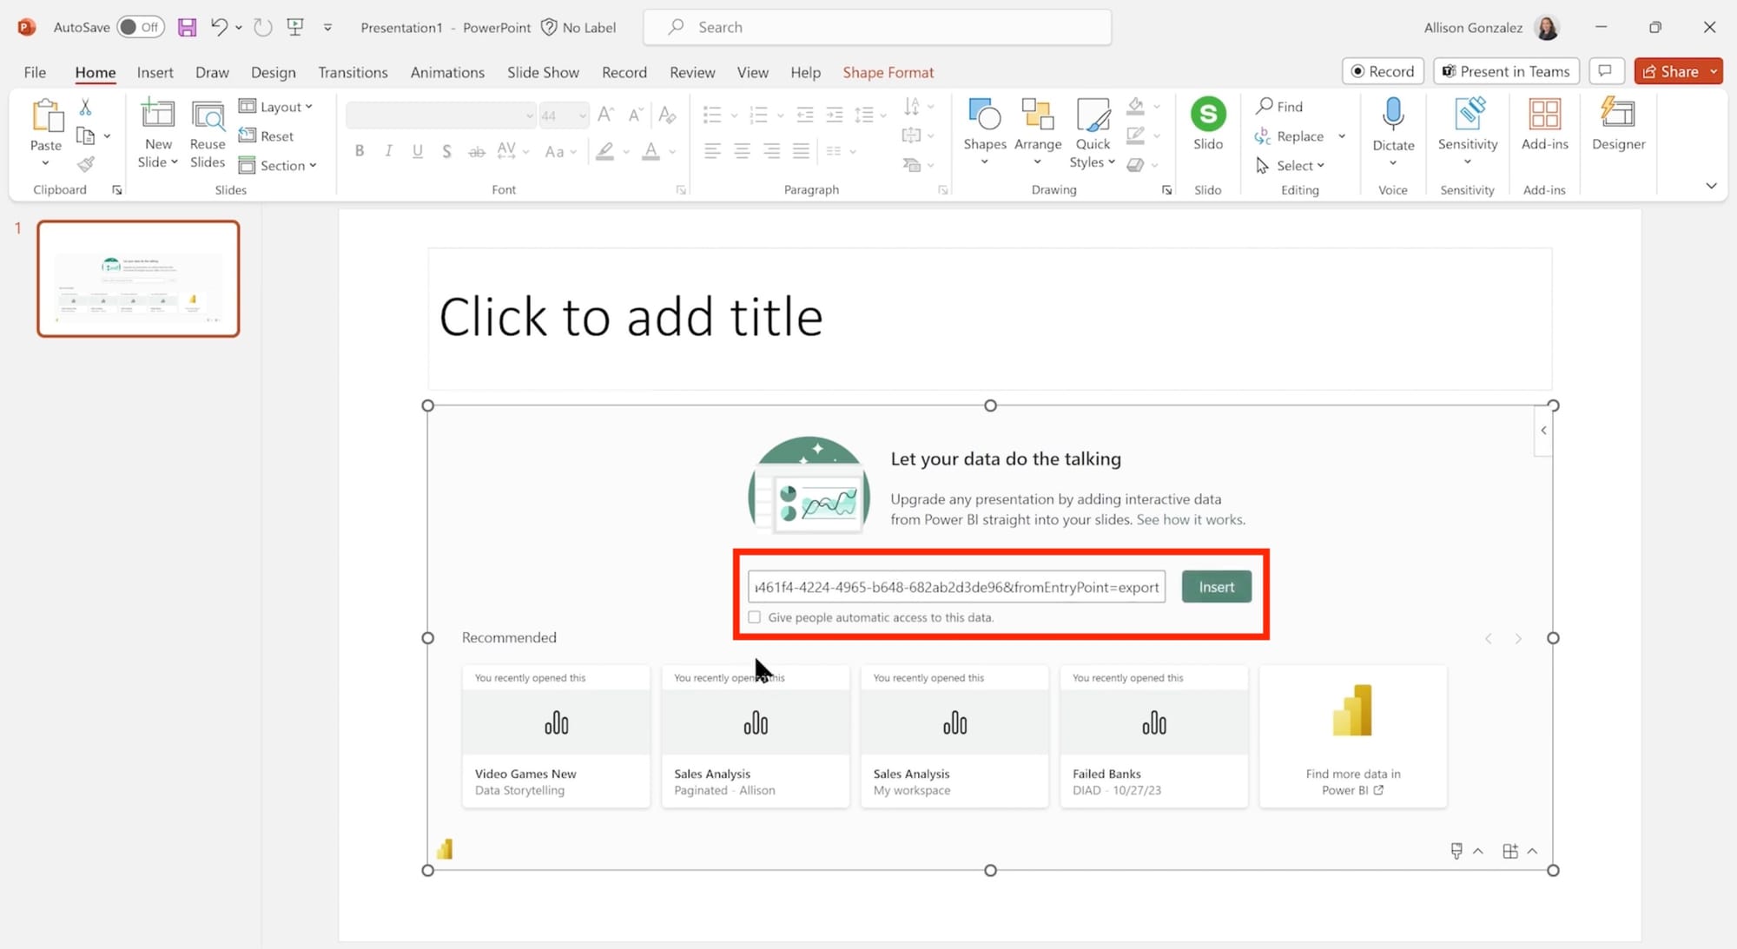This screenshot has height=949, width=1737.
Task: Expand the Share button arrow
Action: 1714,71
